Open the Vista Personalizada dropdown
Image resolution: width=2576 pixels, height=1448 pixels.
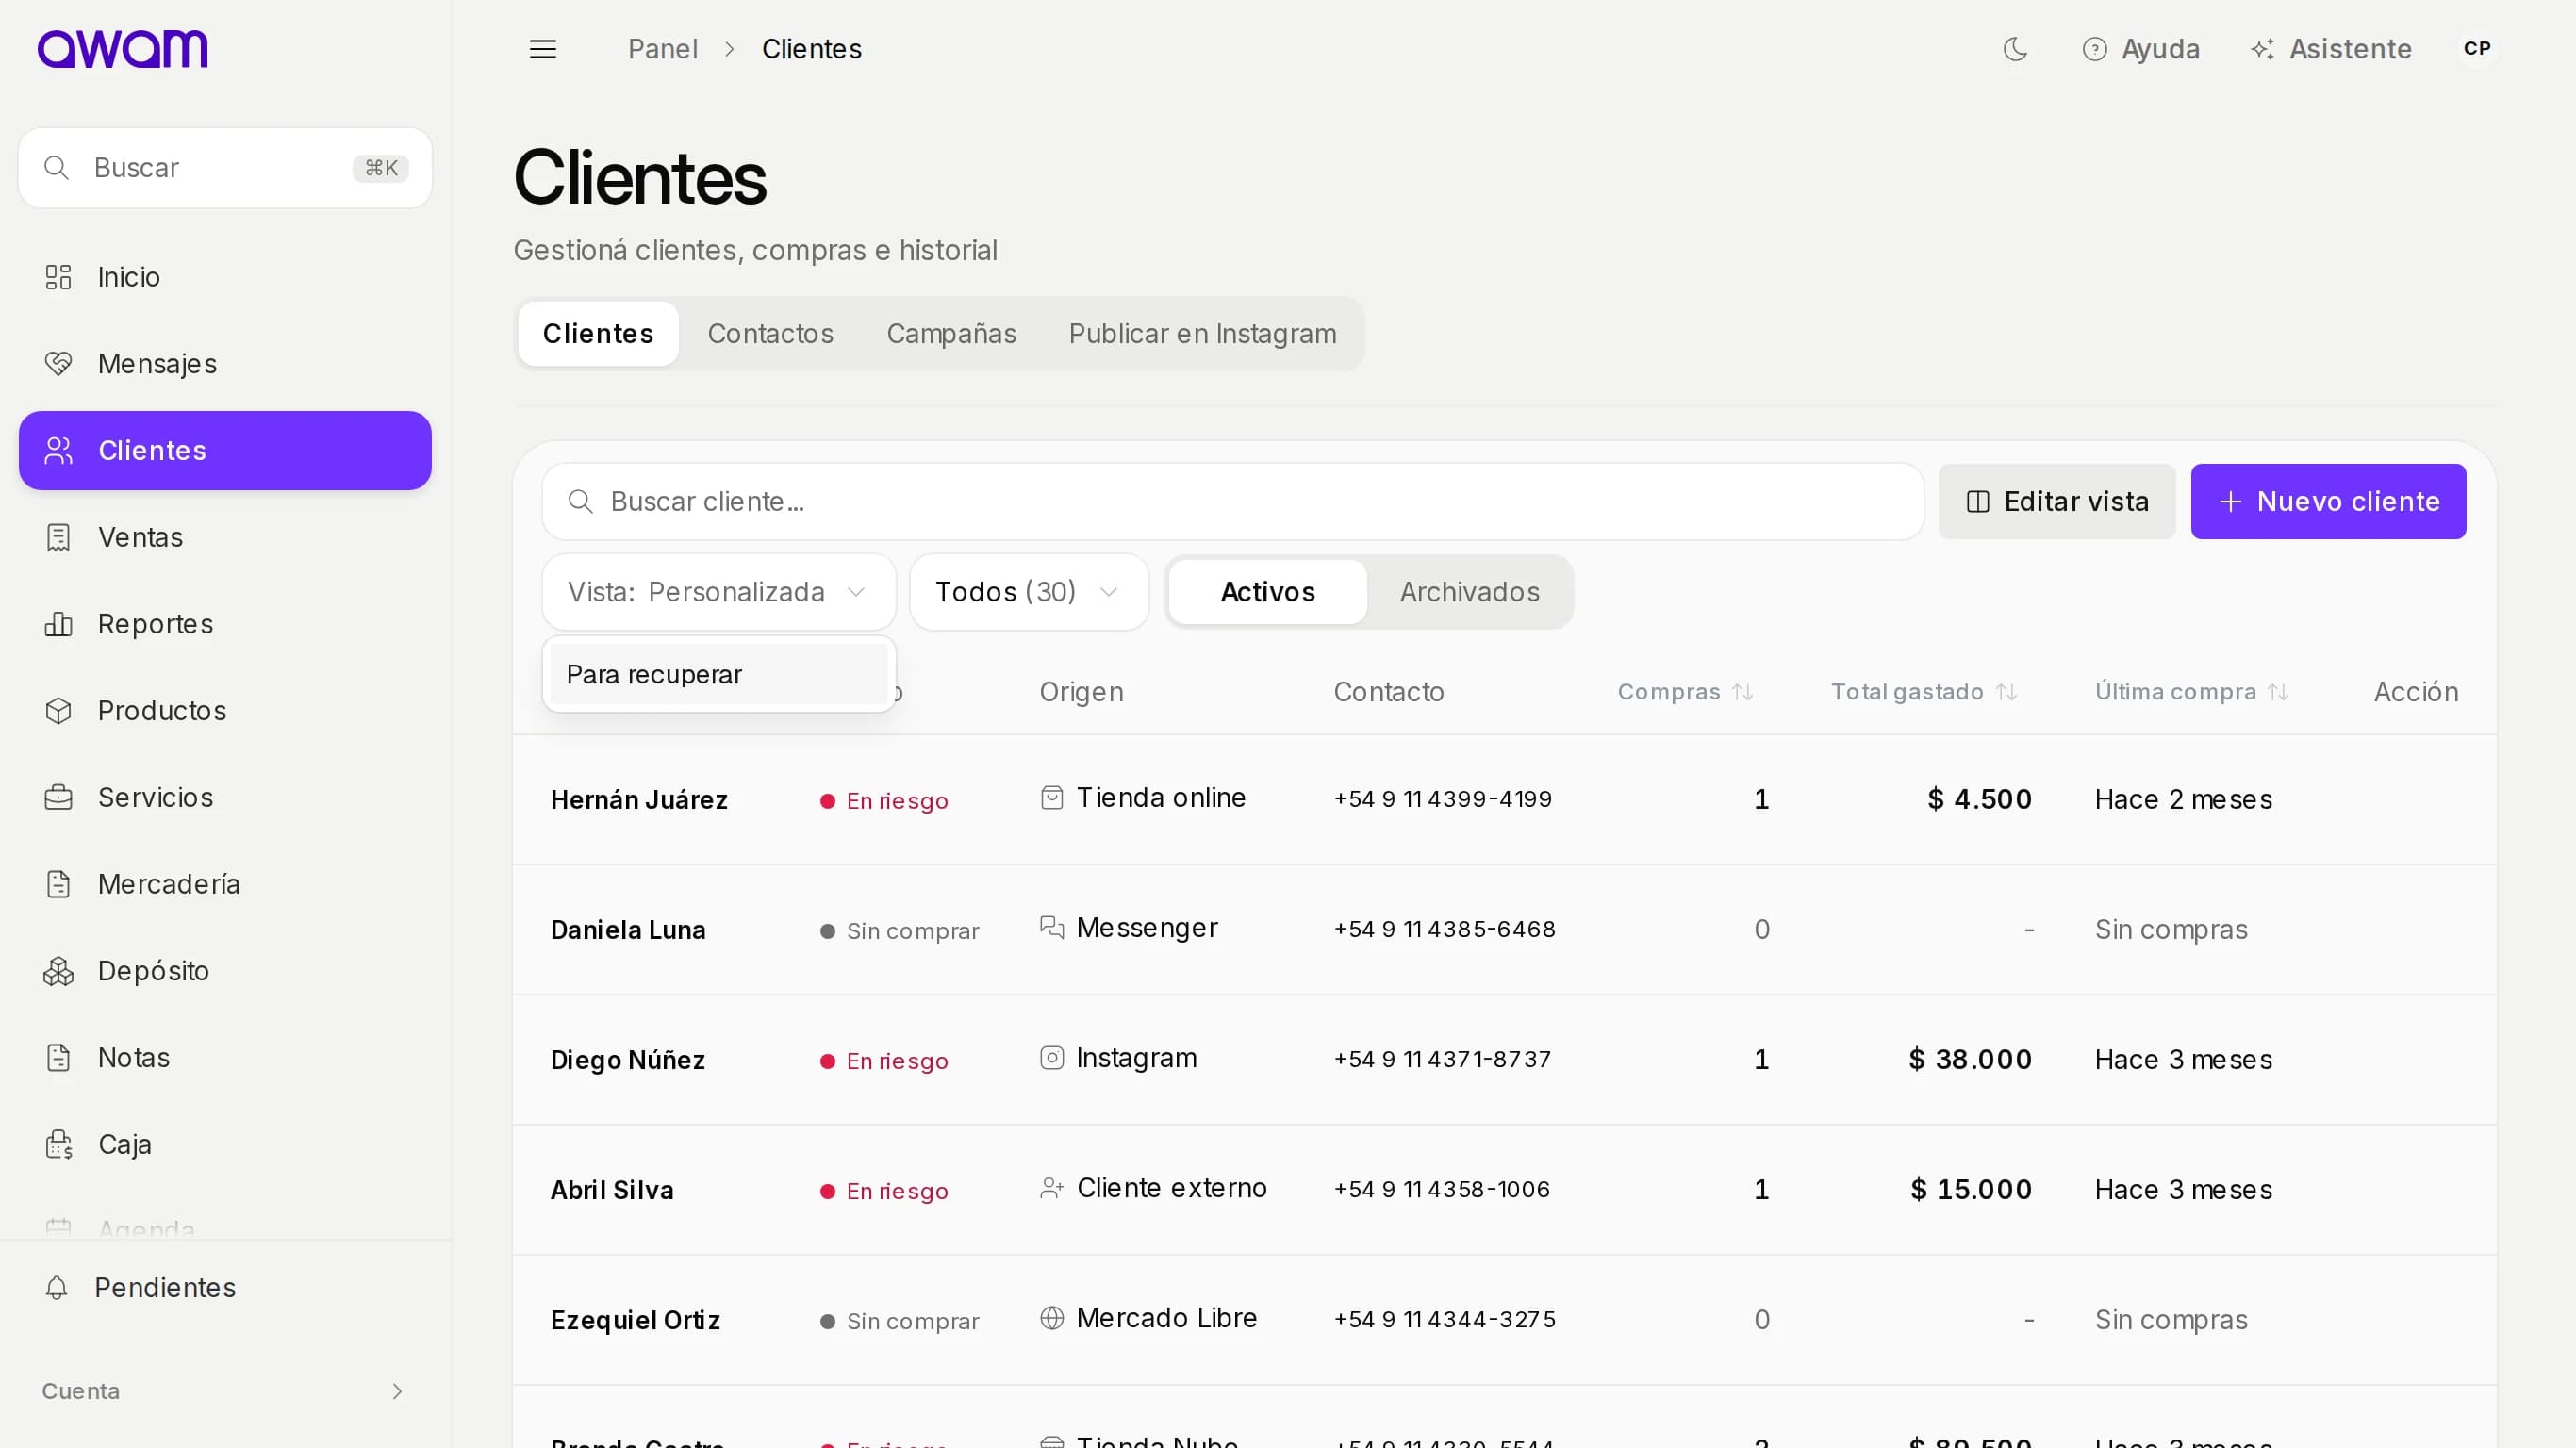click(x=718, y=592)
